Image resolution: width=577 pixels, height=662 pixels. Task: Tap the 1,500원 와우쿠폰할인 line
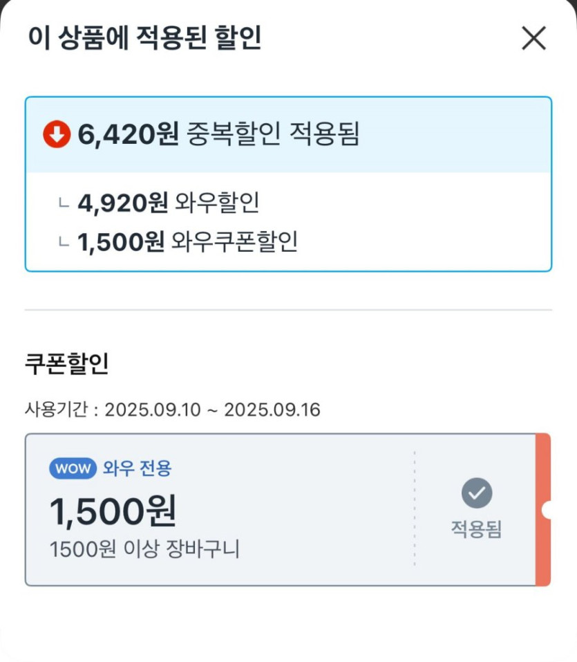tap(187, 241)
